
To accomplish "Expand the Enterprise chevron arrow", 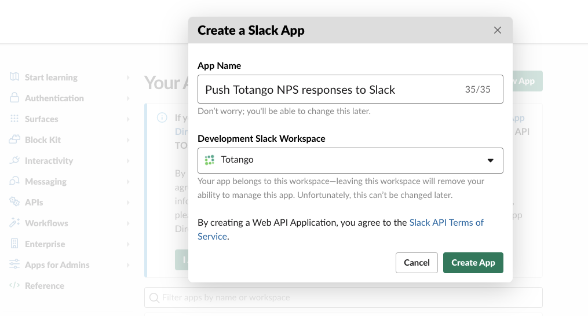I will coord(128,244).
